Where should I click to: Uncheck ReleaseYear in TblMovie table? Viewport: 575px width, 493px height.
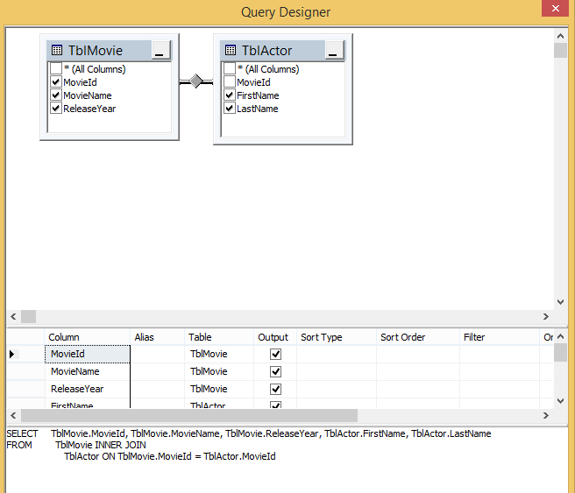[x=56, y=109]
